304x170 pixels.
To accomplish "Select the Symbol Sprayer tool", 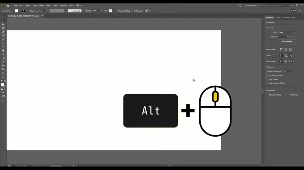I will [x=3, y=66].
